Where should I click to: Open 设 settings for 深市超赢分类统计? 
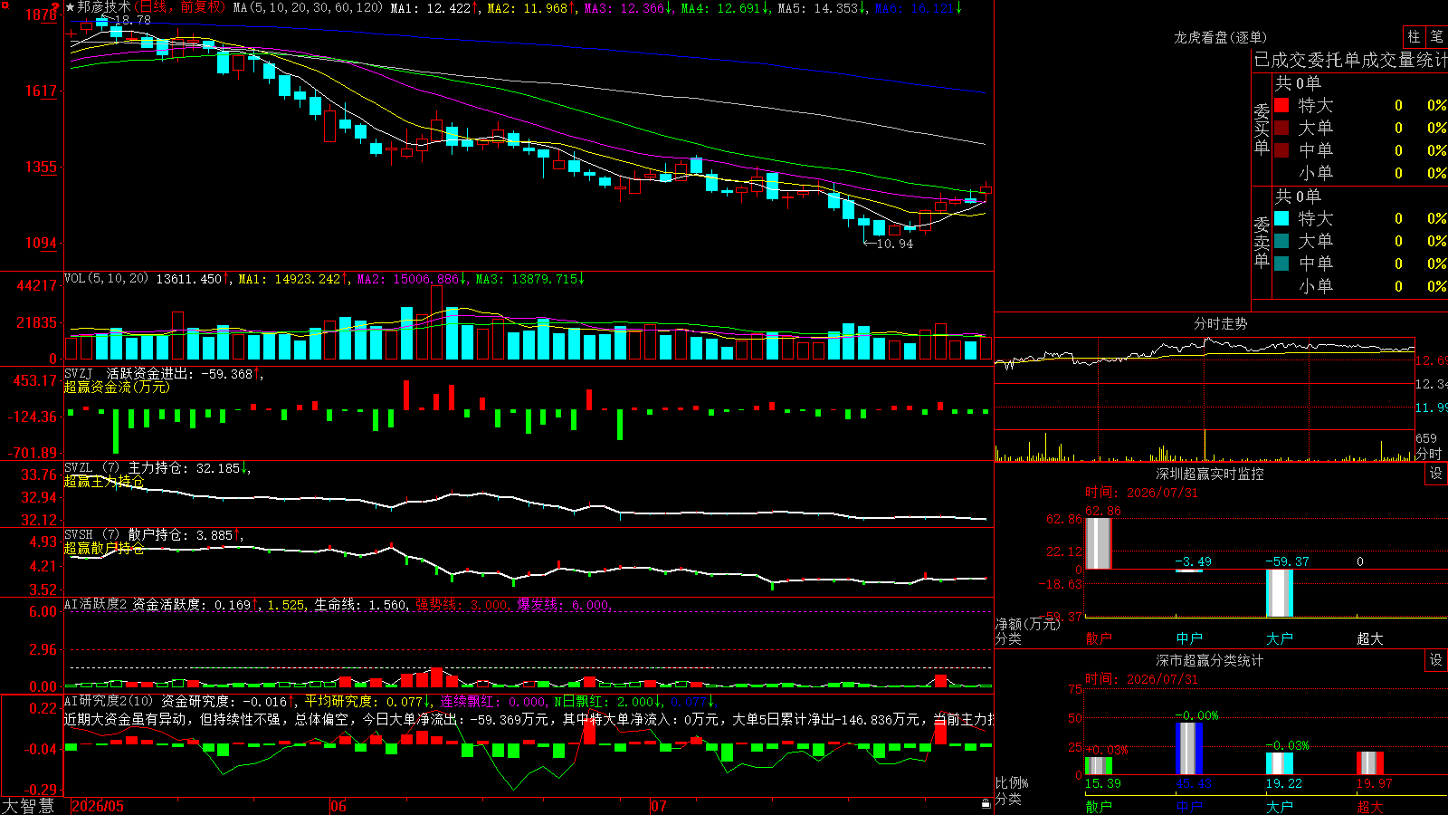1436,660
